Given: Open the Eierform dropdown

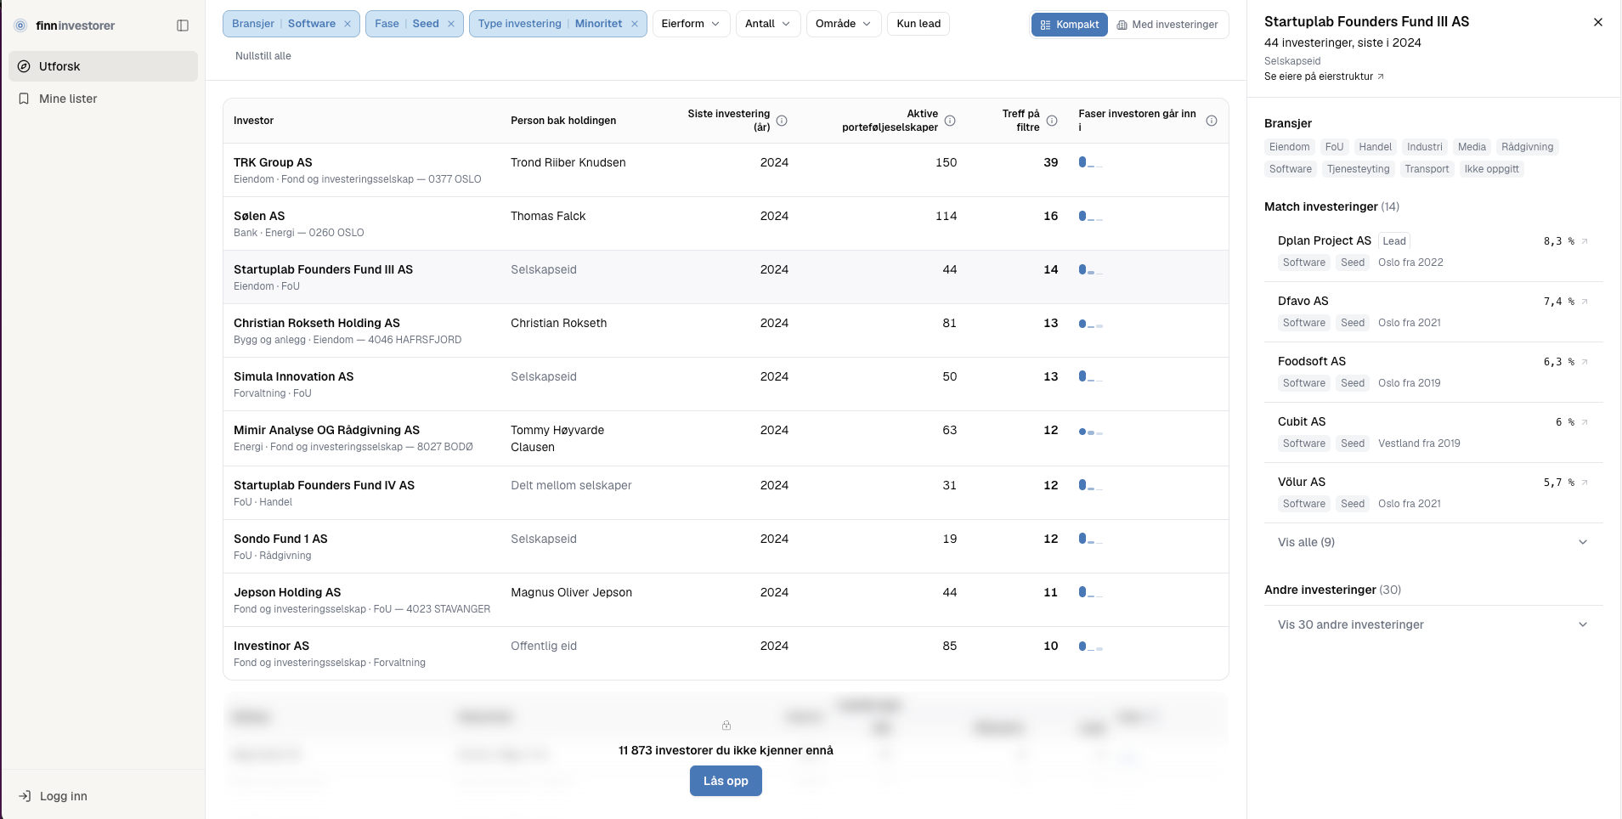Looking at the screenshot, I should coord(691,24).
